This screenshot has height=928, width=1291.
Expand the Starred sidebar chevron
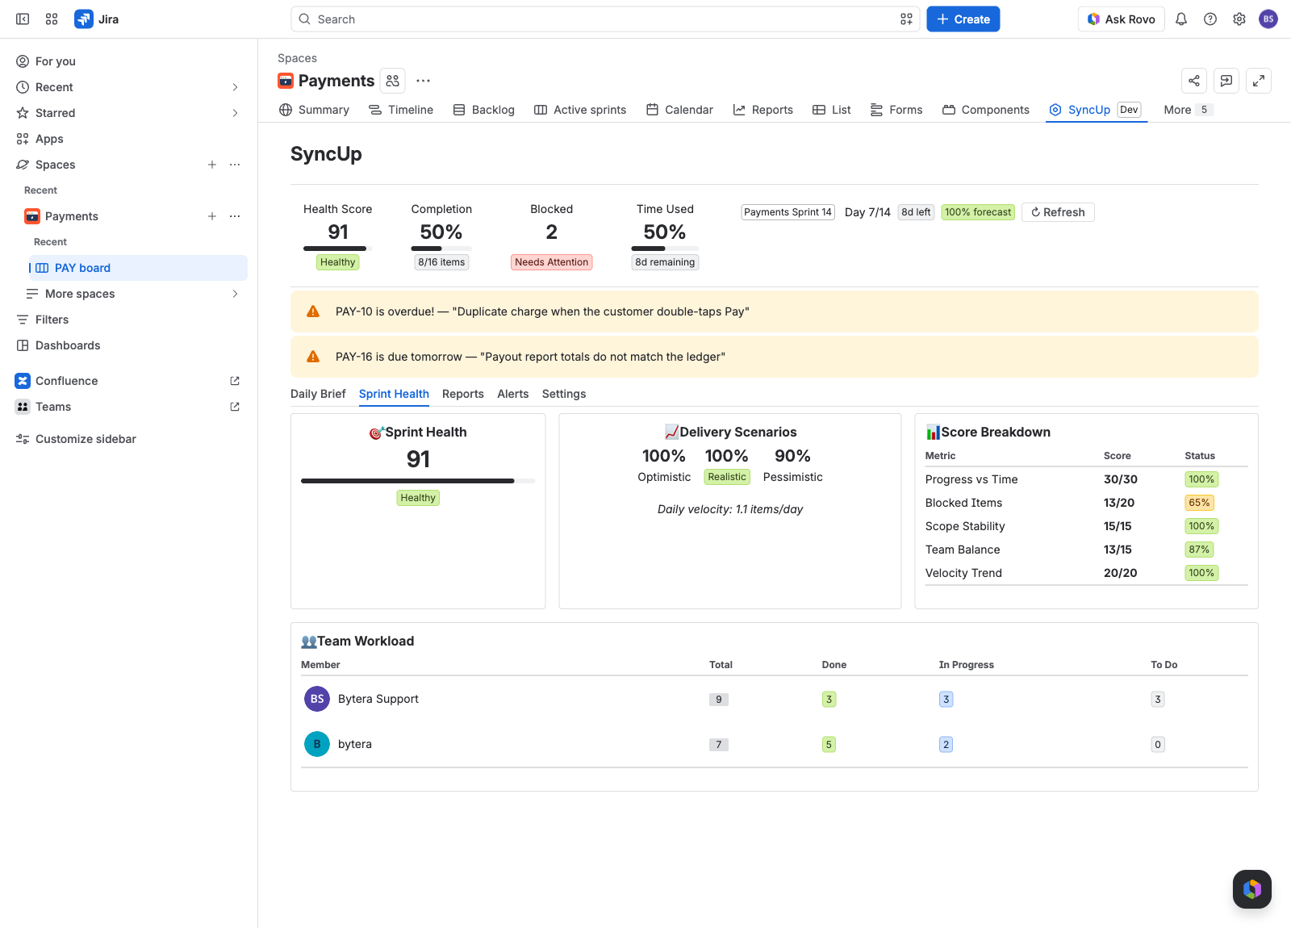[x=235, y=113]
